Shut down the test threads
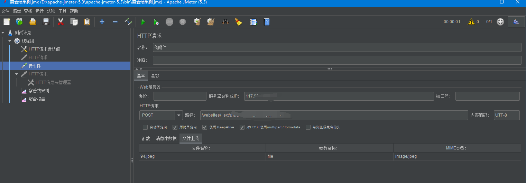Viewport: 526px width, 183px height. pos(183,22)
